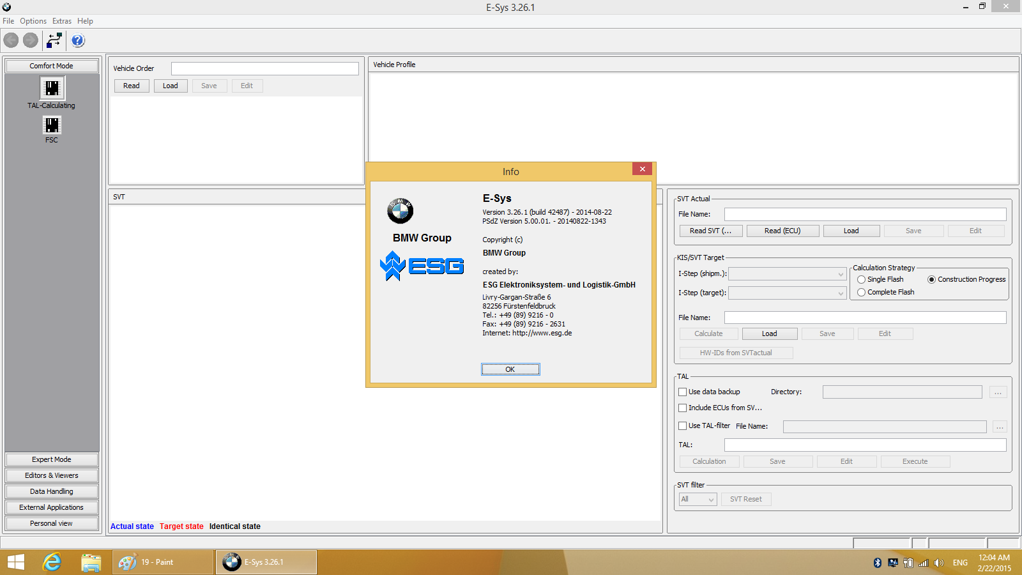Screen dimensions: 1022x575
Task: Open the connection toolbar icon
Action: (x=54, y=40)
